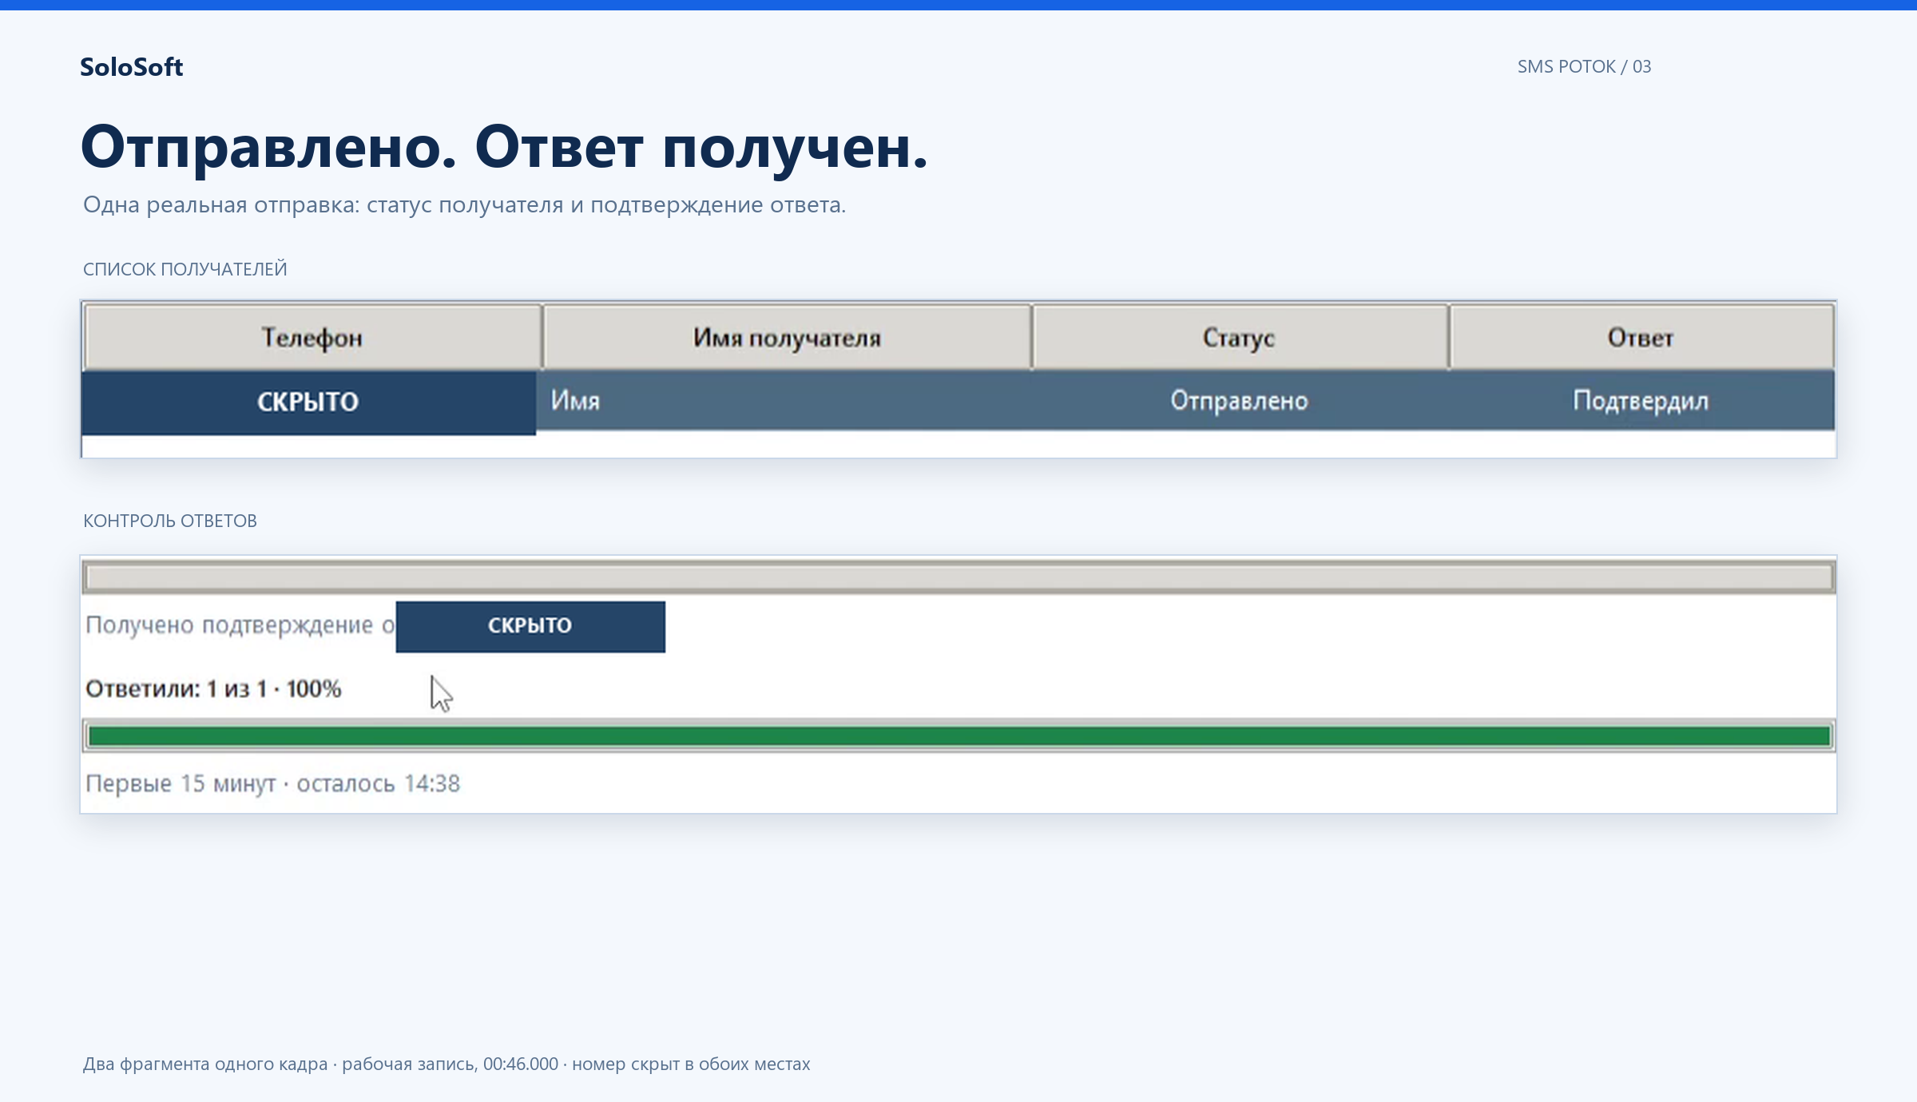Click the Имя получателя column header
The height and width of the screenshot is (1102, 1917).
pyautogui.click(x=787, y=337)
